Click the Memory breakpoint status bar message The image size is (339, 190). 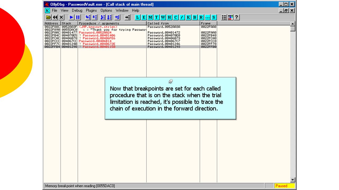click(80, 186)
